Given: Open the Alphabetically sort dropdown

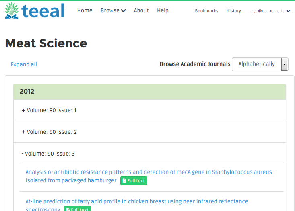Looking at the screenshot, I should click(260, 64).
